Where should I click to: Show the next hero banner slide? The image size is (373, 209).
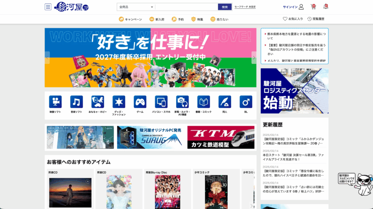254,58
